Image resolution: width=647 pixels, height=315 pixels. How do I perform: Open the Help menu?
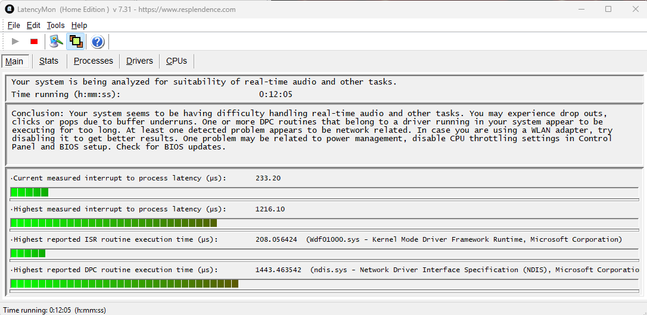pyautogui.click(x=79, y=25)
